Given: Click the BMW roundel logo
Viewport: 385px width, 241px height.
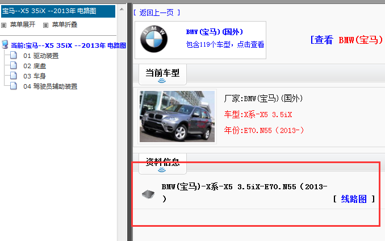Looking at the screenshot, I should 154,39.
